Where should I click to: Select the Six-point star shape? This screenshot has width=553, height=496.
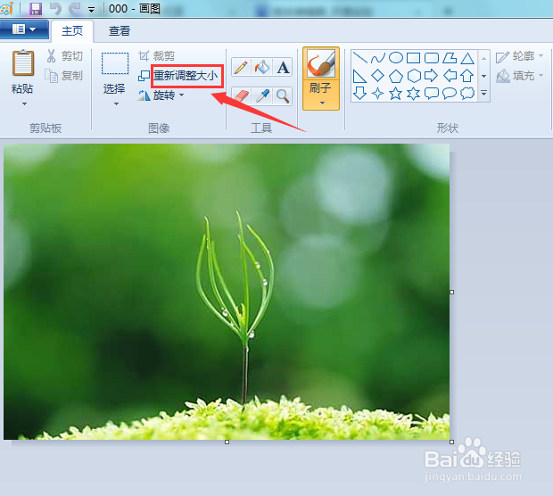[413, 93]
